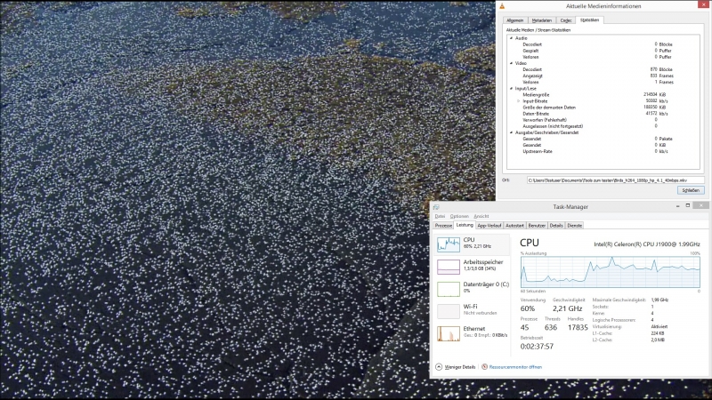This screenshot has width=712, height=400.
Task: Select the 'Upstream-Rate' row
Action: 604,151
